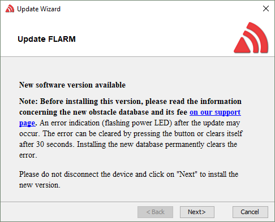Follow the underlined 'page' link text

pyautogui.click(x=27, y=123)
